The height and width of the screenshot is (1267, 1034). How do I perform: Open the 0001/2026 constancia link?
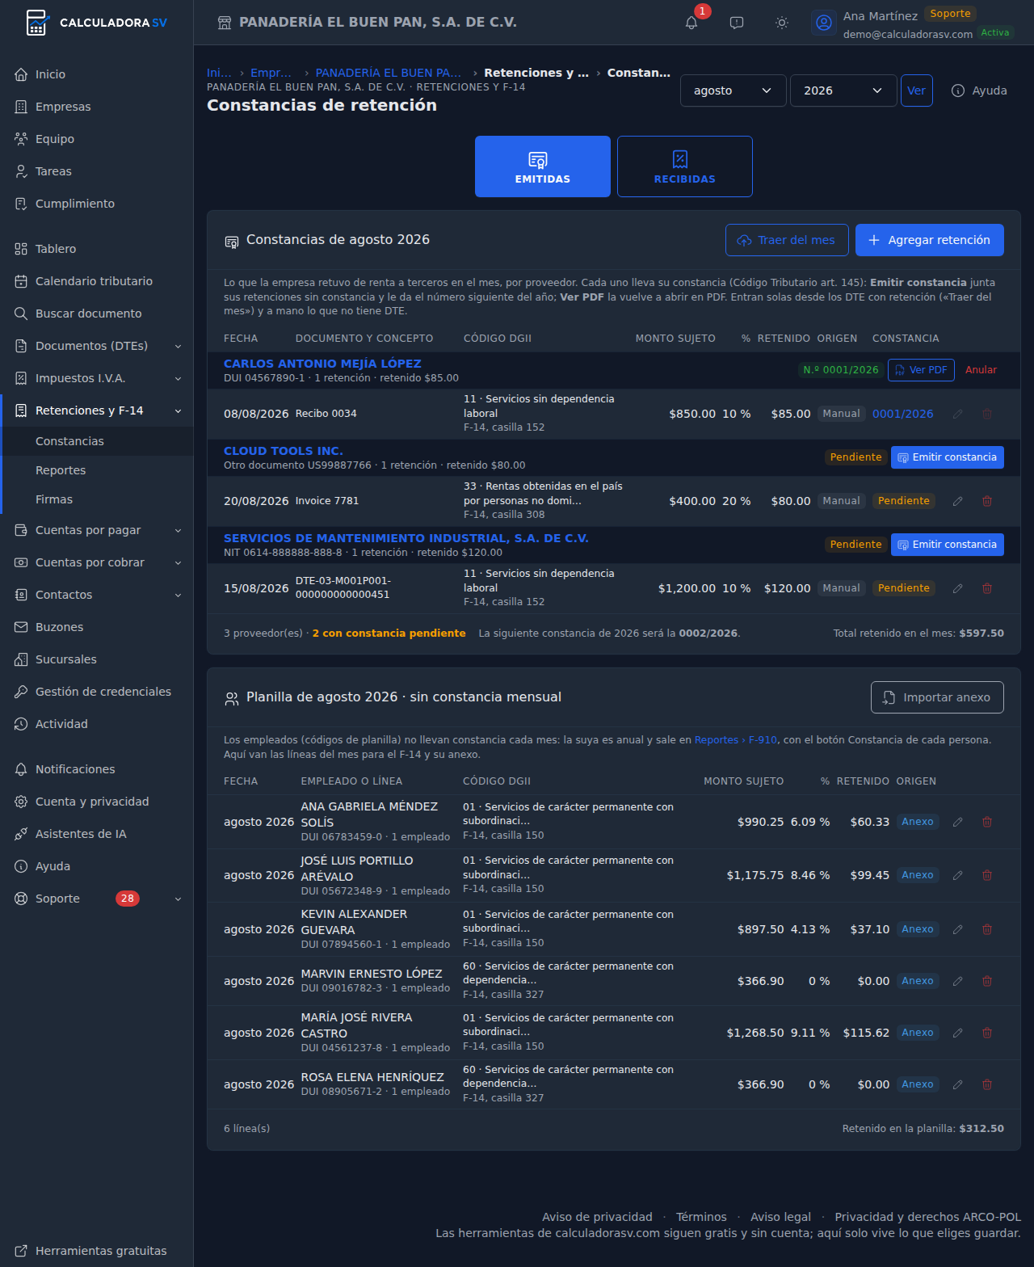click(x=902, y=414)
